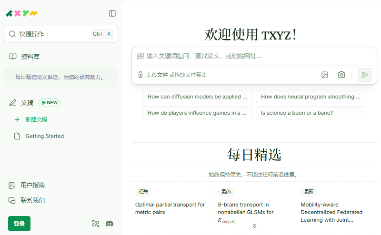381x235 pixels.
Task: Select suggestion 'How does neural program smoothing'
Action: click(311, 97)
